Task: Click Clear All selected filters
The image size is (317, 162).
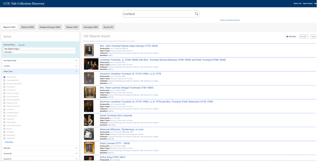Action: point(21,45)
